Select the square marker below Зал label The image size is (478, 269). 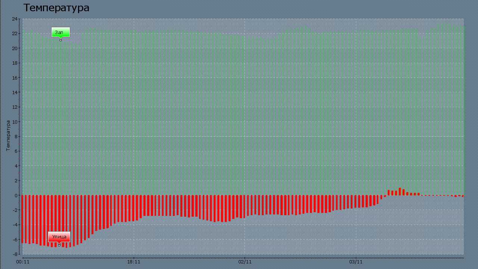tap(60, 40)
